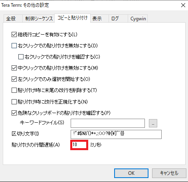Confirm settings with the OK button
The image size is (188, 182).
click(131, 173)
